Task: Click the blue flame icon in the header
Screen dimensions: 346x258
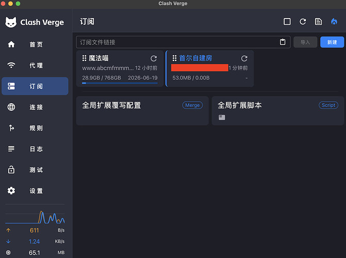Action: [334, 22]
